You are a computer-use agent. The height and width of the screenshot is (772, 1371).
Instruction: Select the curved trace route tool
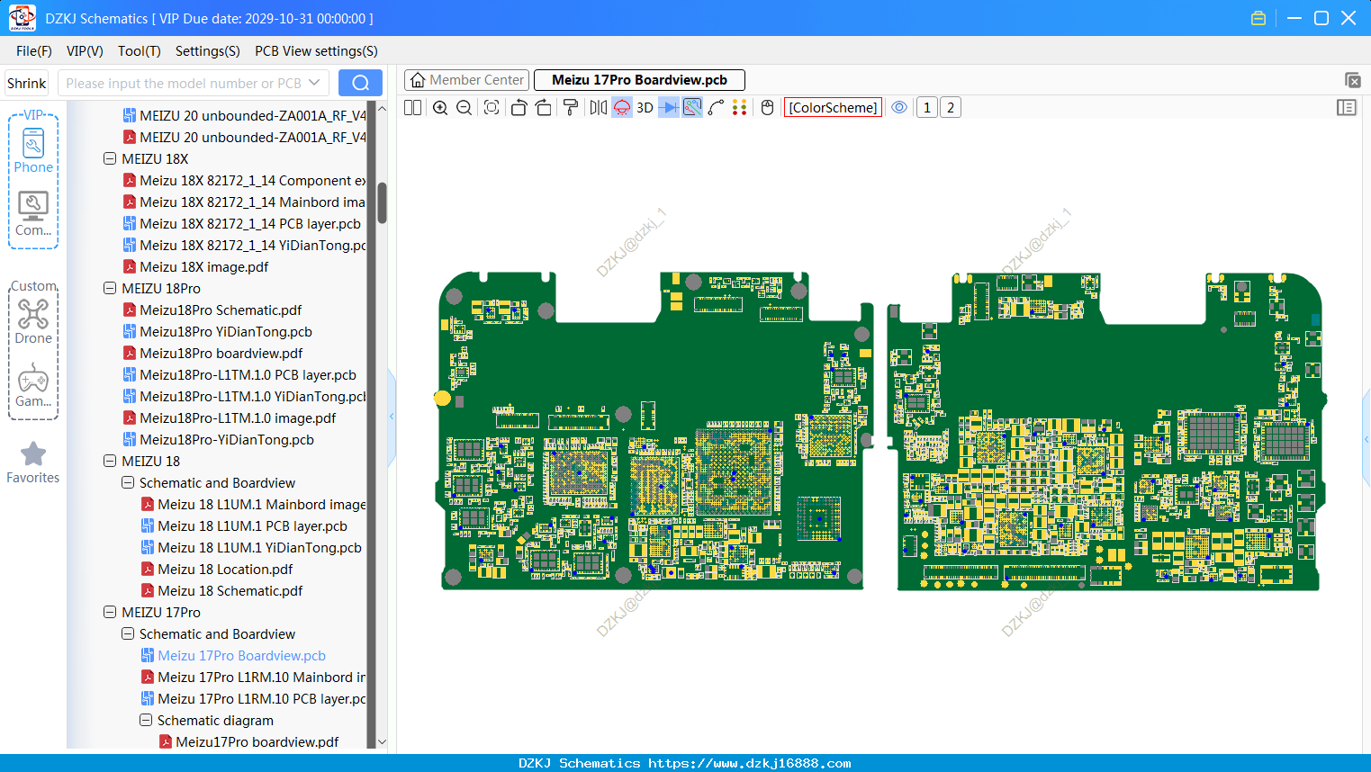pyautogui.click(x=716, y=108)
